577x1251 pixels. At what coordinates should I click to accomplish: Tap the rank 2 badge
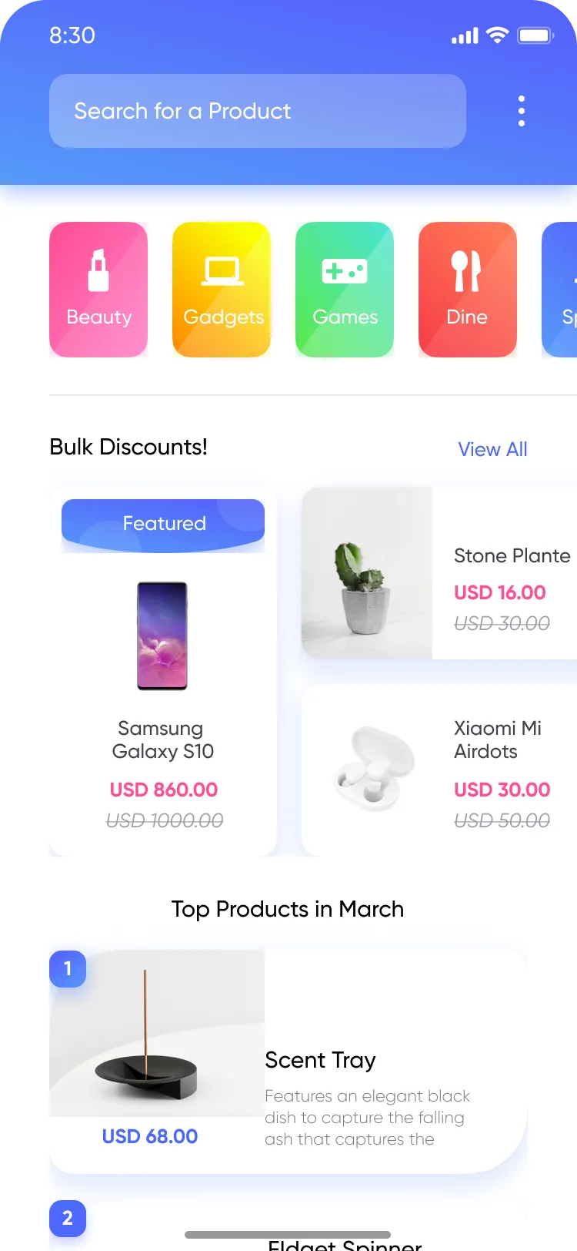(68, 1218)
